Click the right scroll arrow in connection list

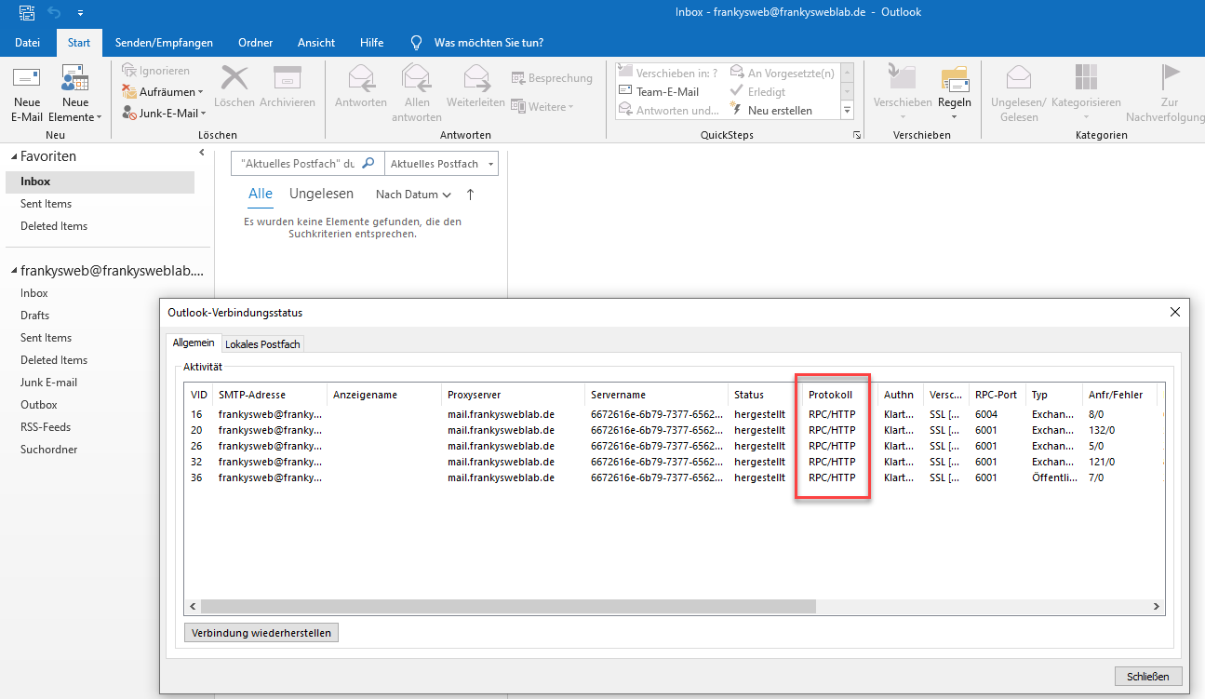tap(1157, 606)
